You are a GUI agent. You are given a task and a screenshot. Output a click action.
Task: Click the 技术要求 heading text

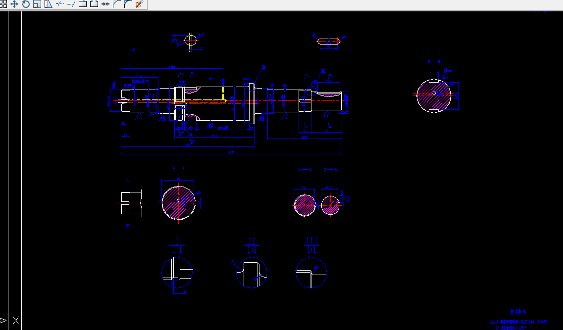click(x=518, y=312)
